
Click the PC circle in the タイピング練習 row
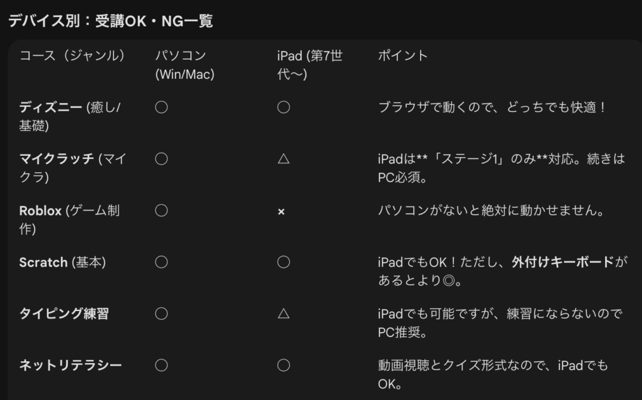coord(161,314)
